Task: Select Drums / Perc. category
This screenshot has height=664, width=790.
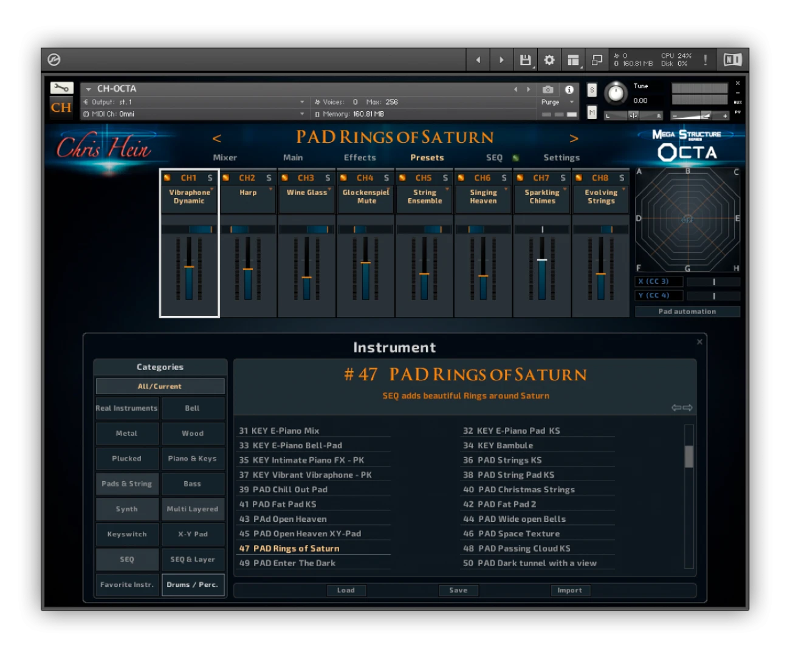Action: pyautogui.click(x=193, y=584)
